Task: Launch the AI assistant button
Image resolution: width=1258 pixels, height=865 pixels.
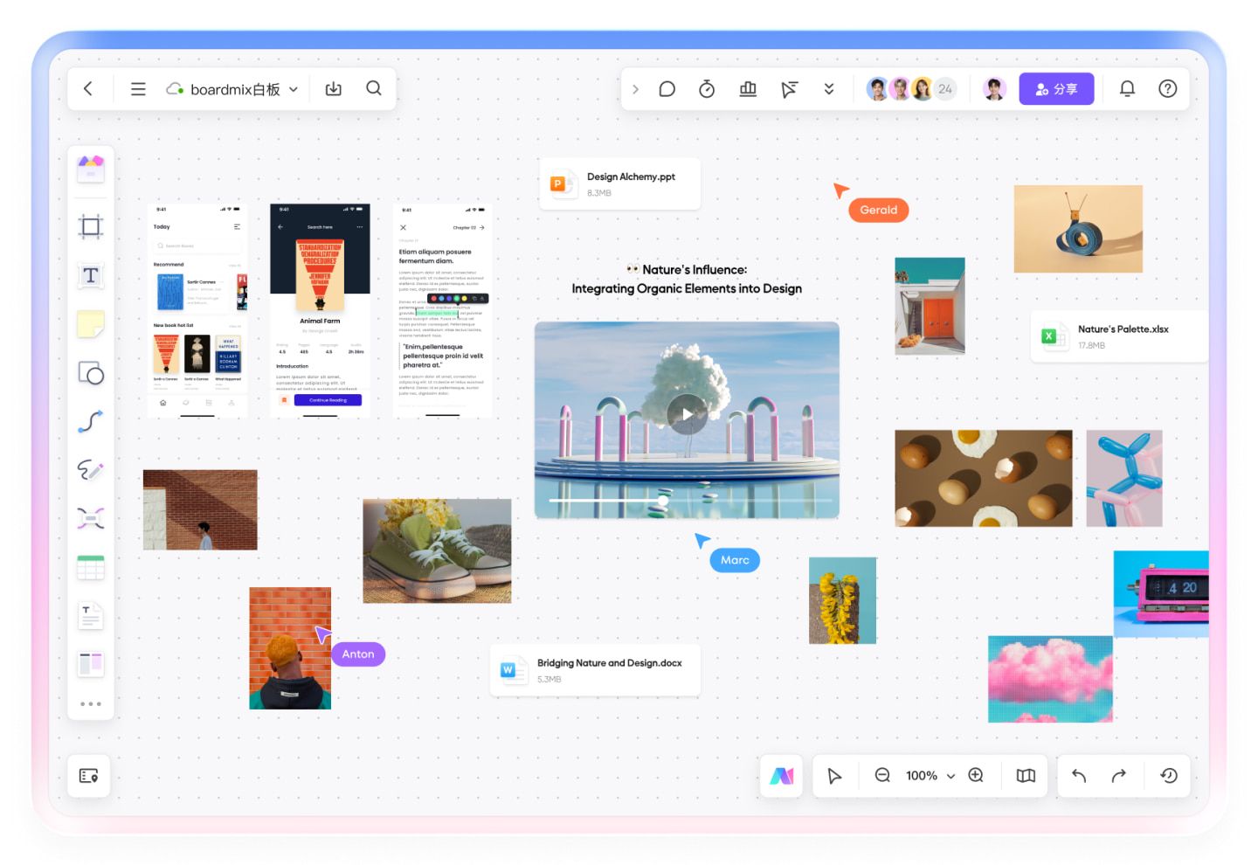Action: coord(782,776)
